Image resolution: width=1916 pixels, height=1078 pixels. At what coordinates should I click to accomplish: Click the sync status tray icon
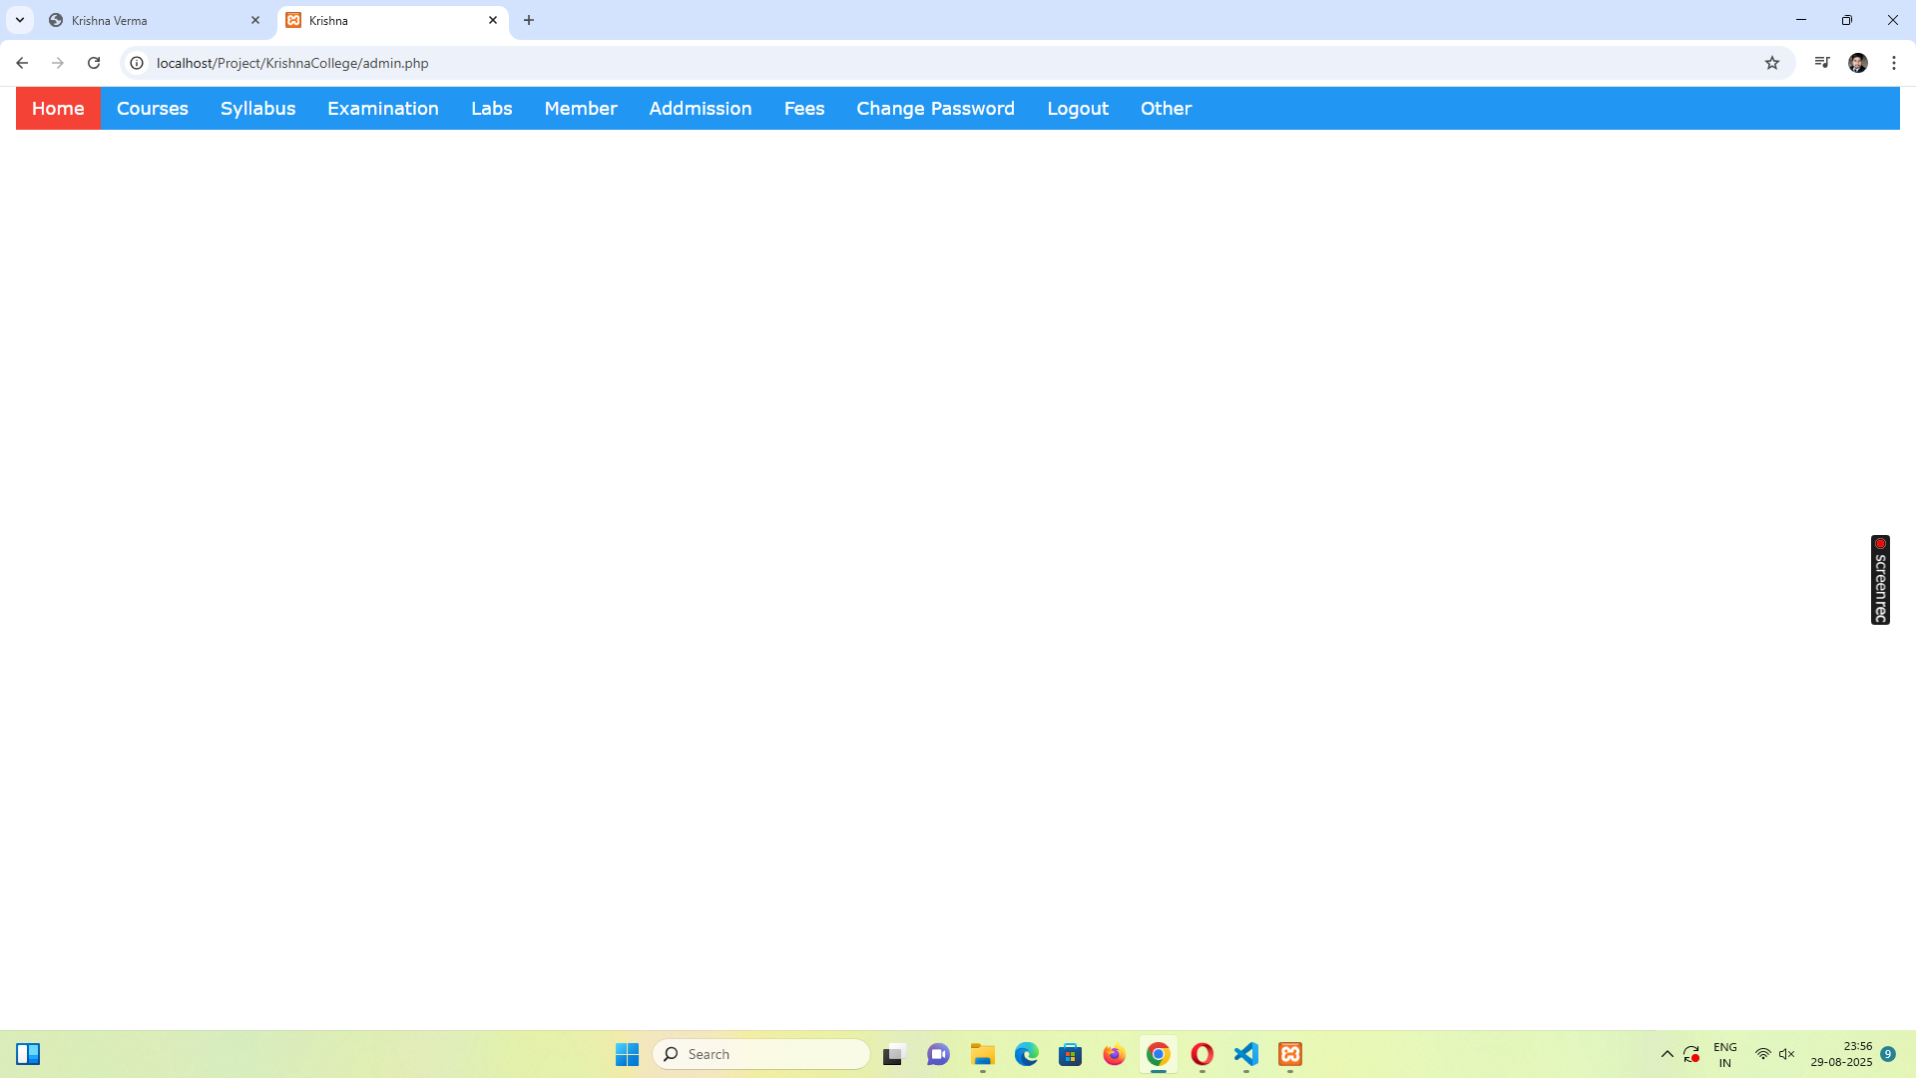[x=1691, y=1054]
